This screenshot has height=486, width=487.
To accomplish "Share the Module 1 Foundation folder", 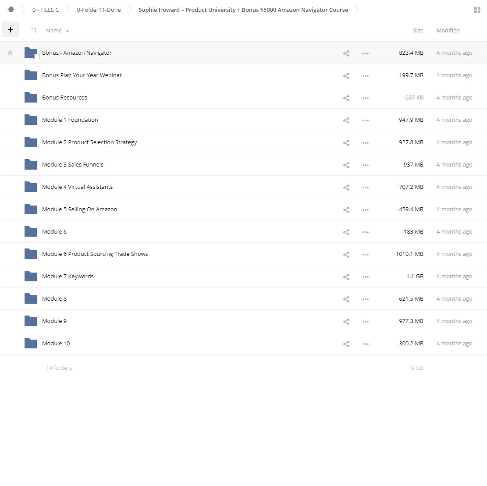I will [346, 121].
